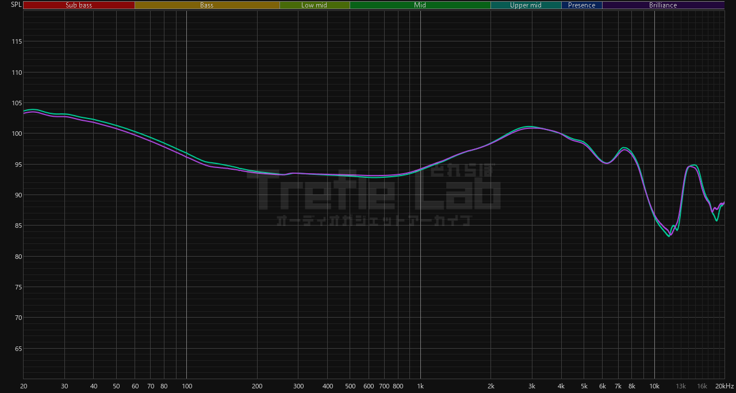Click the dimmed 13k frequency label
Image resolution: width=736 pixels, height=393 pixels.
click(681, 386)
